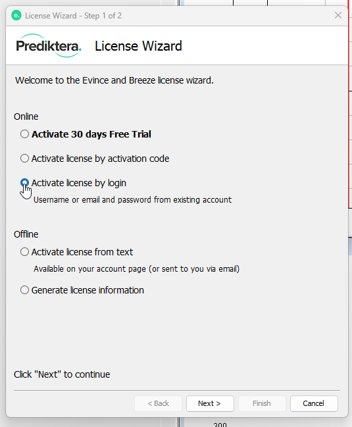Image resolution: width=352 pixels, height=427 pixels.
Task: Click the Welcome to Evince and Breeze message
Action: coord(114,80)
